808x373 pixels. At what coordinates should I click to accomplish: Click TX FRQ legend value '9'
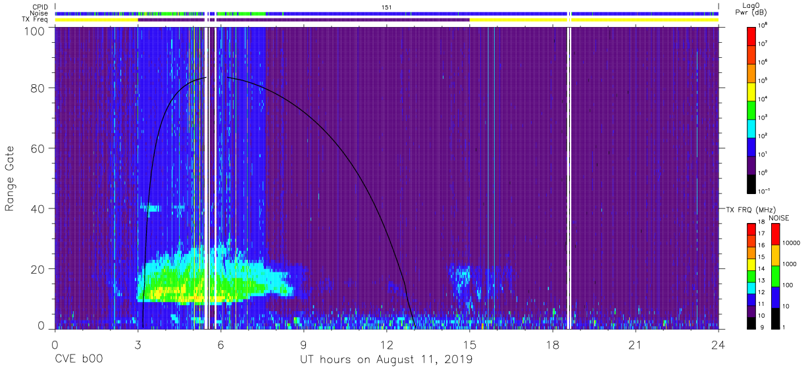coord(761,327)
